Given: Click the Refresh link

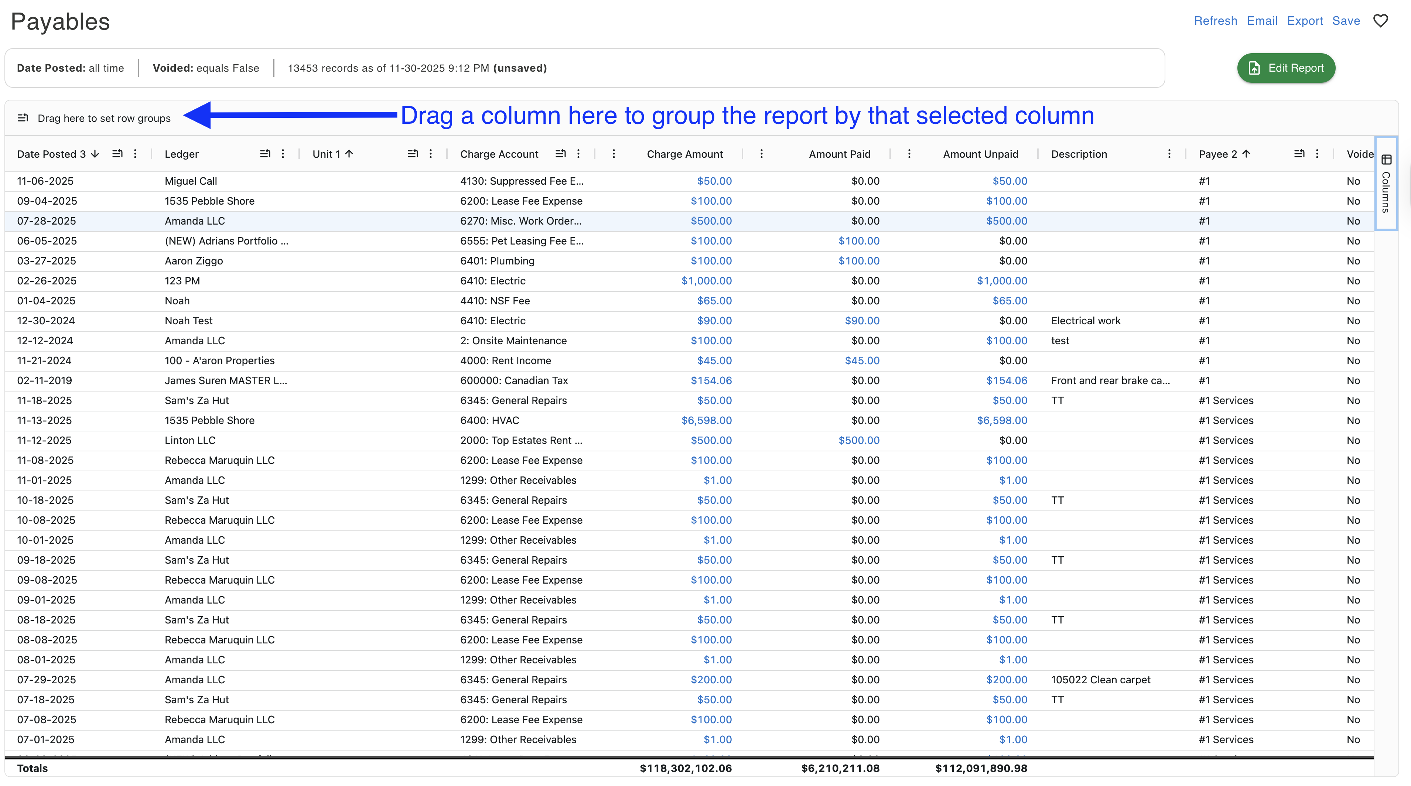Looking at the screenshot, I should 1216,21.
